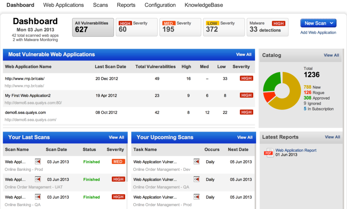This screenshot has height=209, width=347.
Task: Click scan icon next to Online Banking - QA
Action: 37,197
